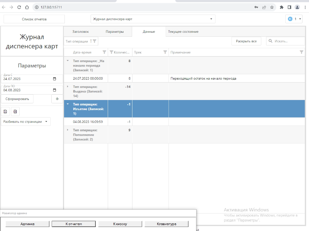The height and width of the screenshot is (231, 309).
Task: Open the Разбивать по страницам dropdown
Action: (25, 122)
